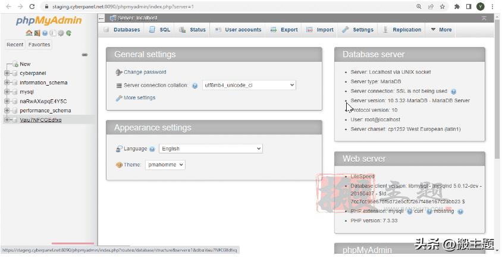Open the Chrome profile avatar

[480, 7]
